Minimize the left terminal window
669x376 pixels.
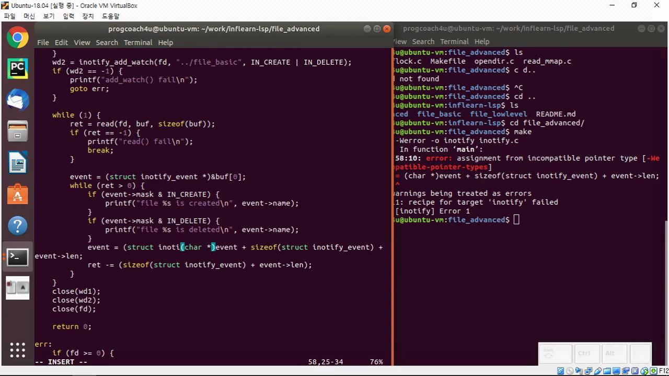coord(367,29)
